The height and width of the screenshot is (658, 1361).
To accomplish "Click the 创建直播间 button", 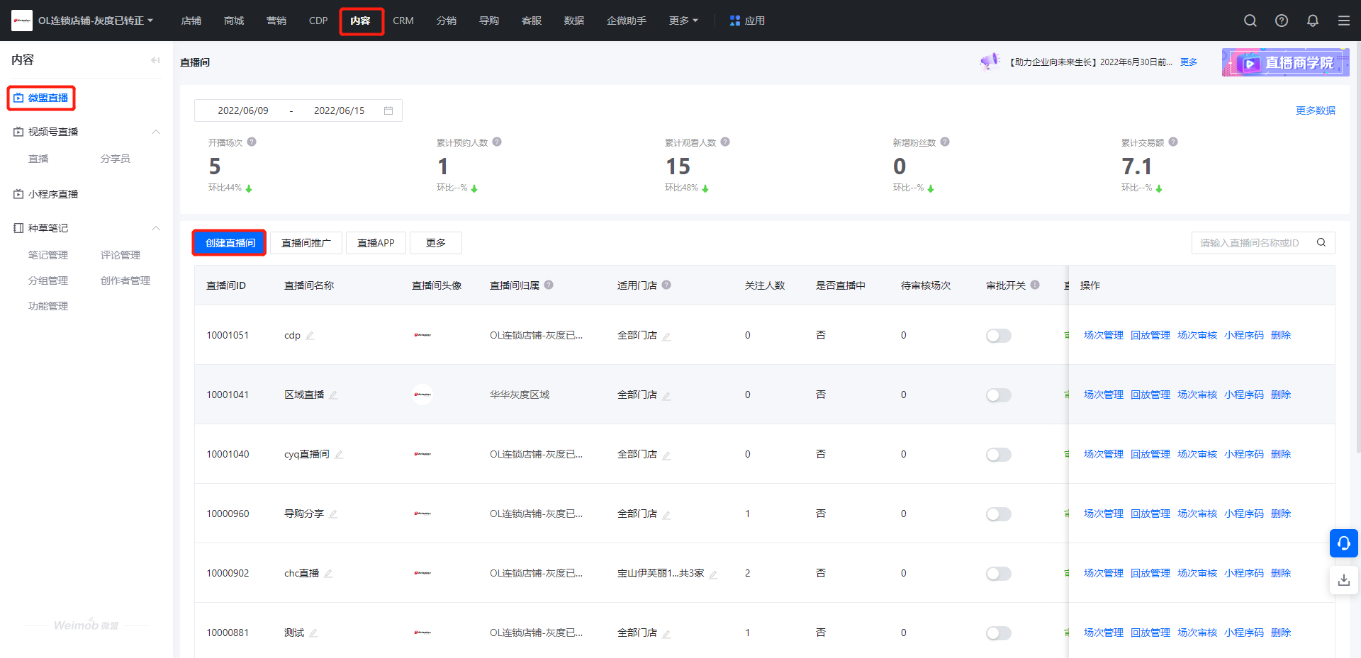I will coord(230,243).
